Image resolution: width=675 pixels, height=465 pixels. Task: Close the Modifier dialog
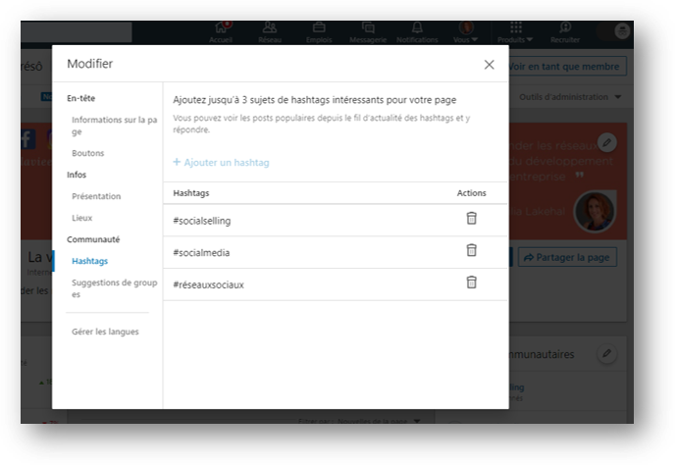[x=489, y=65]
